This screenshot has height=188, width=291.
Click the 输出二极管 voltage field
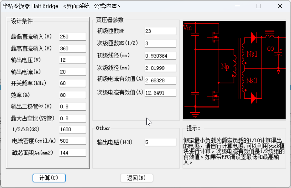click(x=73, y=107)
